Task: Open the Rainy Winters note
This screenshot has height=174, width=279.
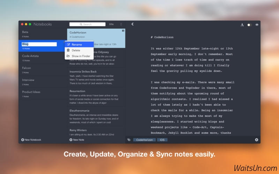Action: (96, 132)
